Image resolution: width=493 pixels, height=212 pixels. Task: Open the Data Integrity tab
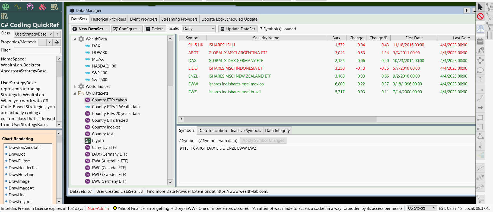coord(277,131)
